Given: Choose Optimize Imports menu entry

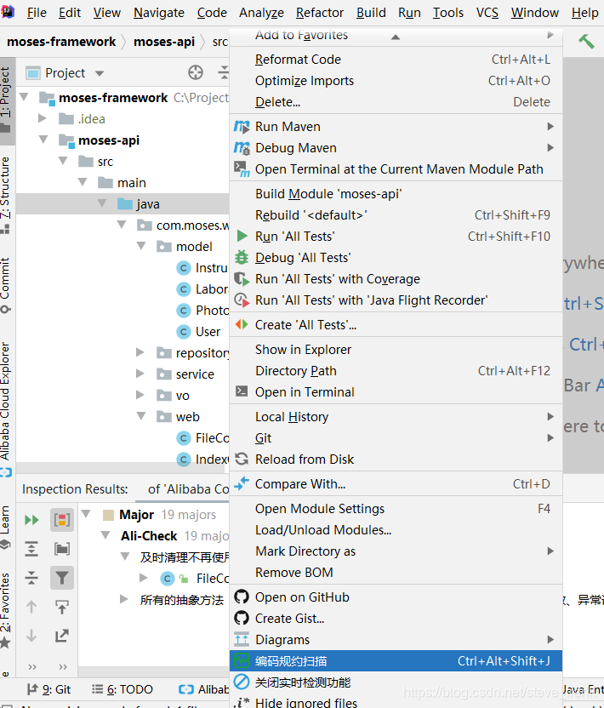Looking at the screenshot, I should tap(396, 81).
